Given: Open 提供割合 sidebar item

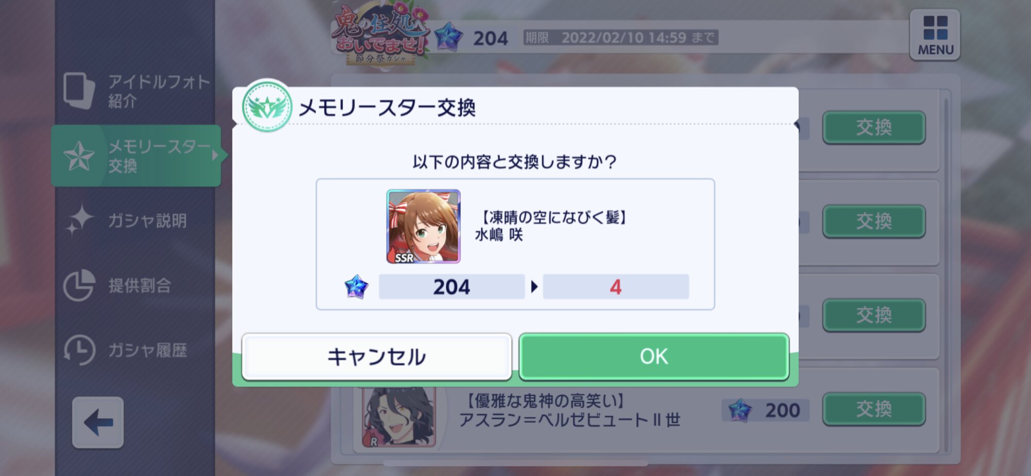Looking at the screenshot, I should 136,285.
